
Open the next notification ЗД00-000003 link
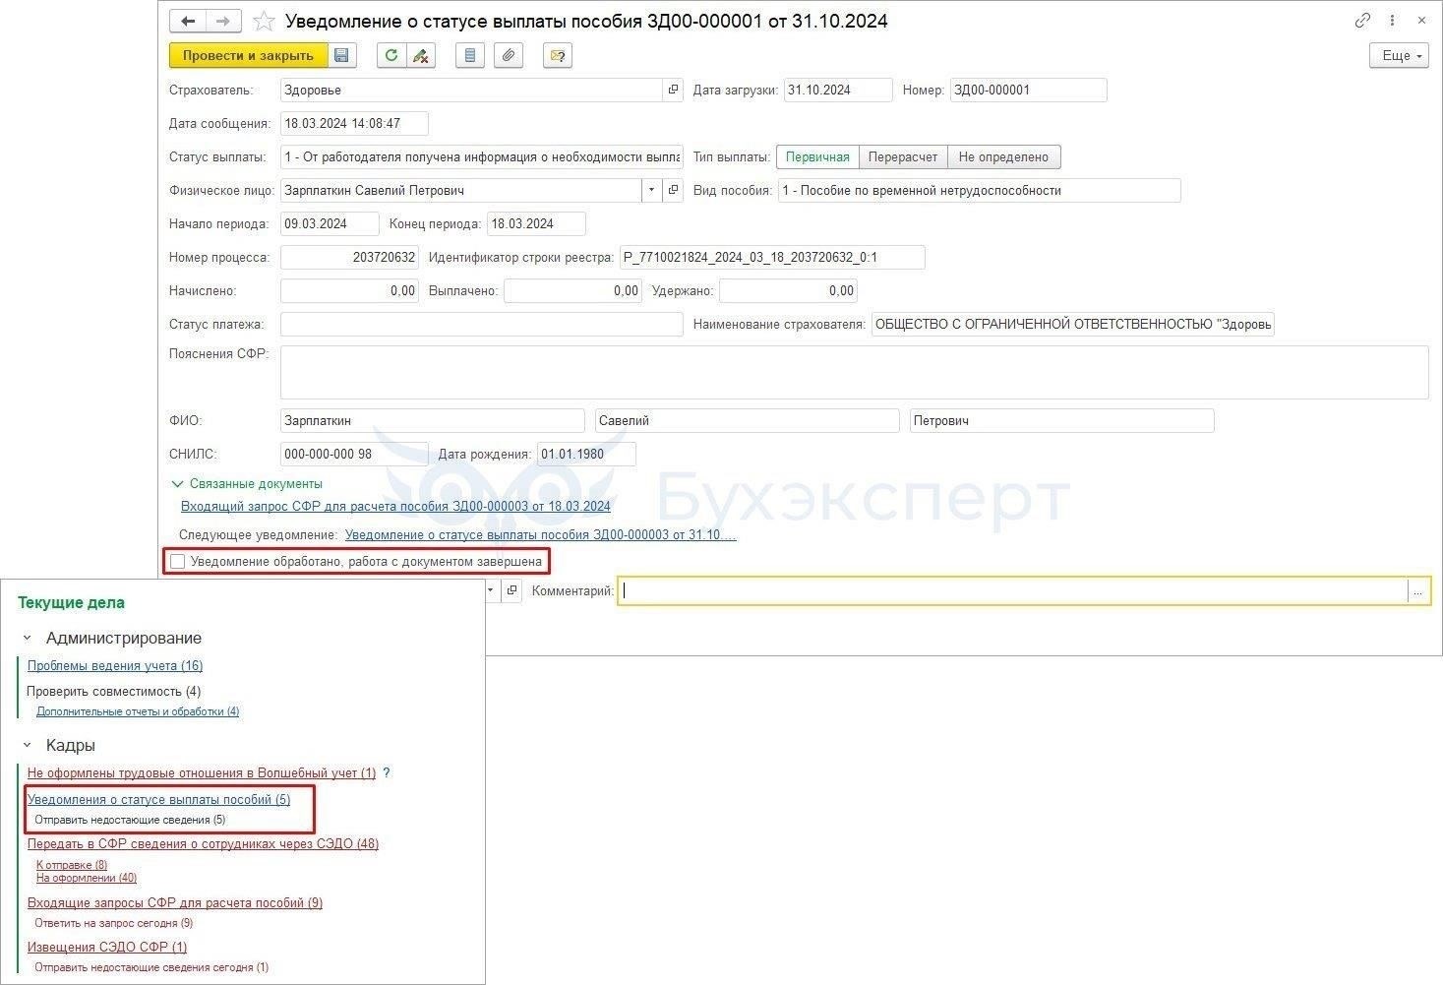pyautogui.click(x=540, y=534)
